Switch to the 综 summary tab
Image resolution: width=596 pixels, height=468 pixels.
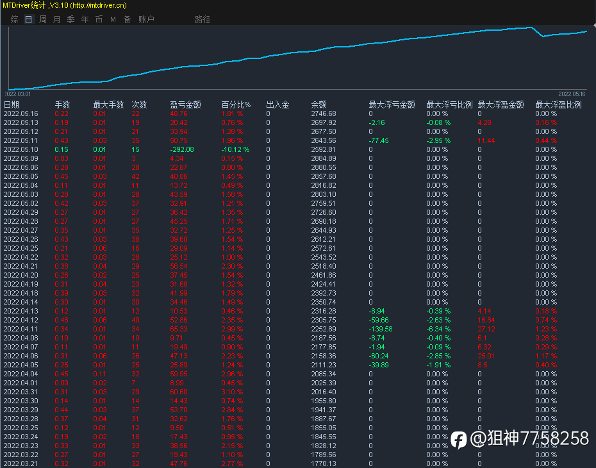coord(15,19)
